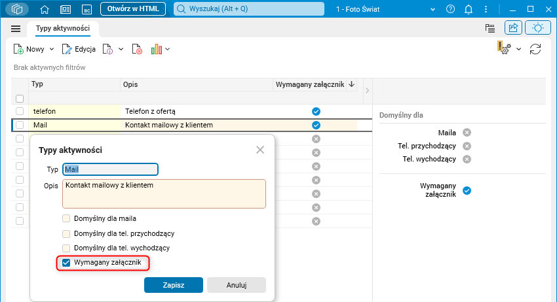Screen dimensions: 557x302
Task: Click the checkmark icon in telefon row
Action: (316, 112)
